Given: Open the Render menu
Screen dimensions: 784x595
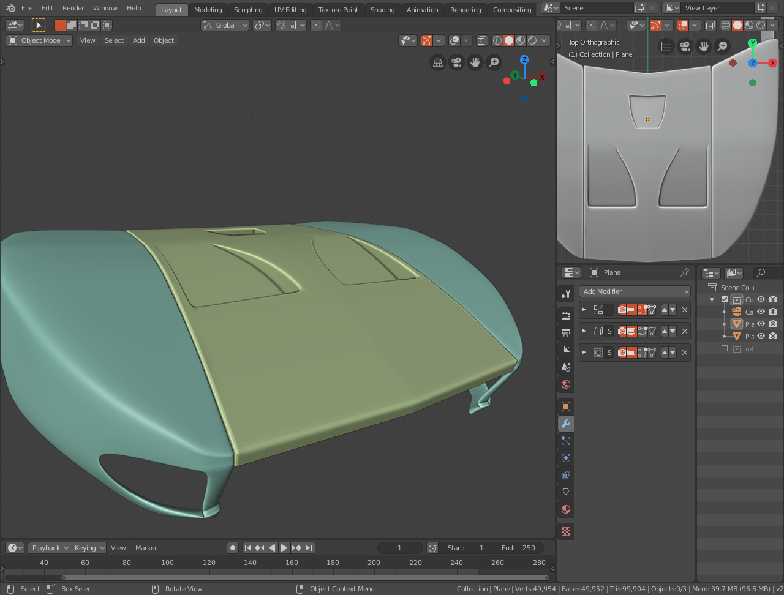Looking at the screenshot, I should coord(73,8).
